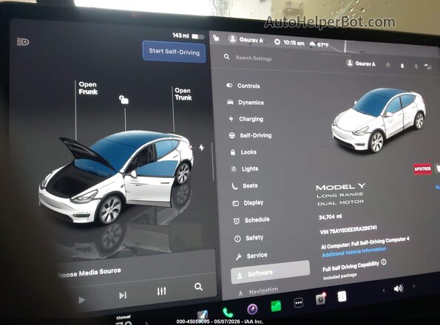Tap Choose Media Source
The width and height of the screenshot is (440, 325).
(89, 273)
